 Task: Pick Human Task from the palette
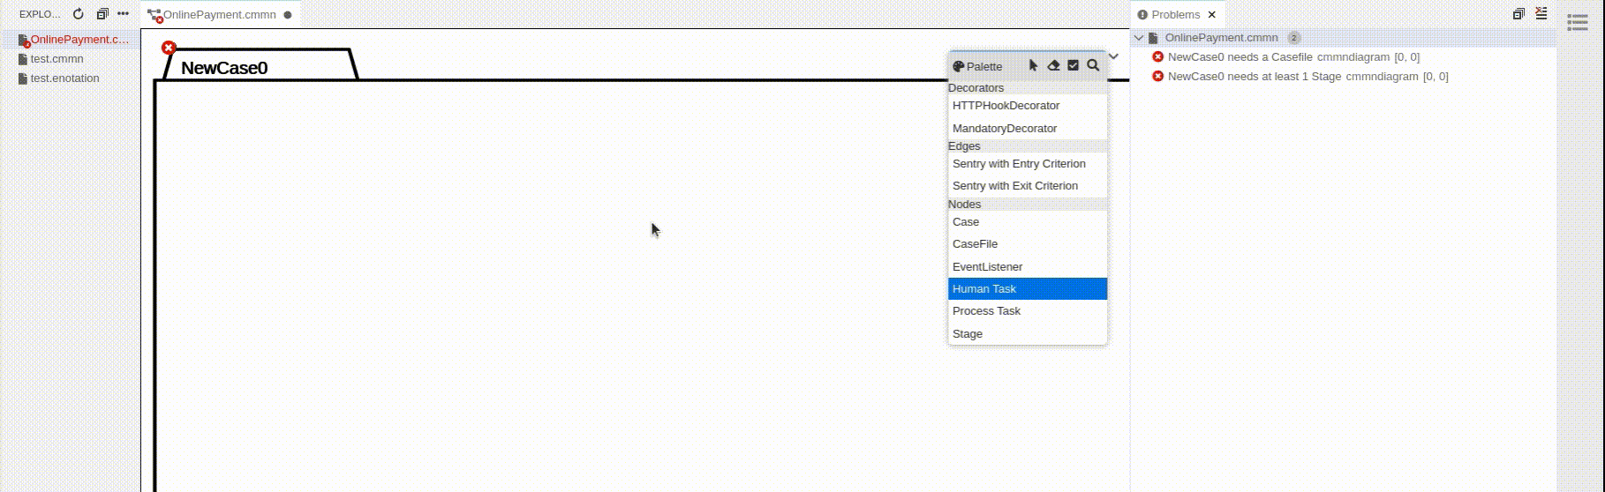(984, 289)
